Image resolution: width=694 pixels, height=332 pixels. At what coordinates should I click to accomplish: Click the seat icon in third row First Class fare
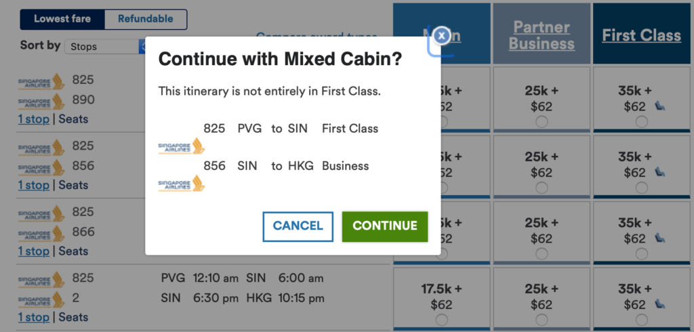[660, 238]
